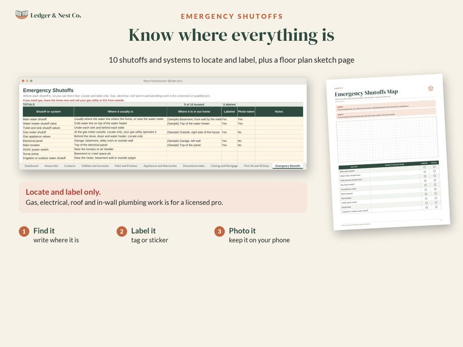463x347 pixels.
Task: Click the 'Notes' column header
Action: click(x=279, y=112)
